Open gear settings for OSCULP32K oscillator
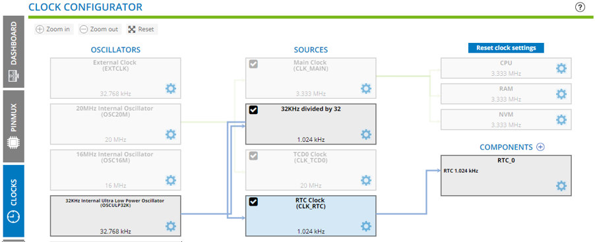This screenshot has height=242, width=595. [171, 226]
